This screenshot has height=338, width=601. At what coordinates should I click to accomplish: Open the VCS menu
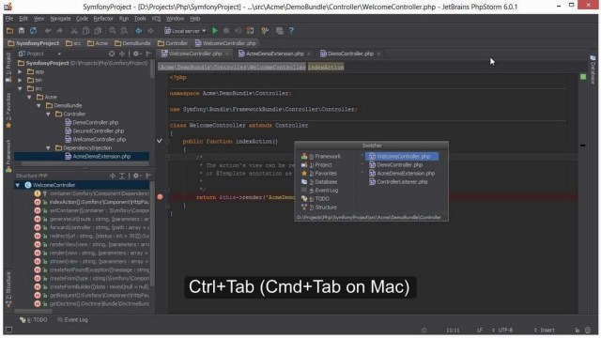tap(156, 19)
